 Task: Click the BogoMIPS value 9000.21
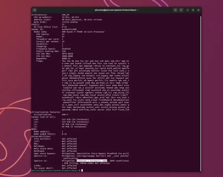(66, 58)
